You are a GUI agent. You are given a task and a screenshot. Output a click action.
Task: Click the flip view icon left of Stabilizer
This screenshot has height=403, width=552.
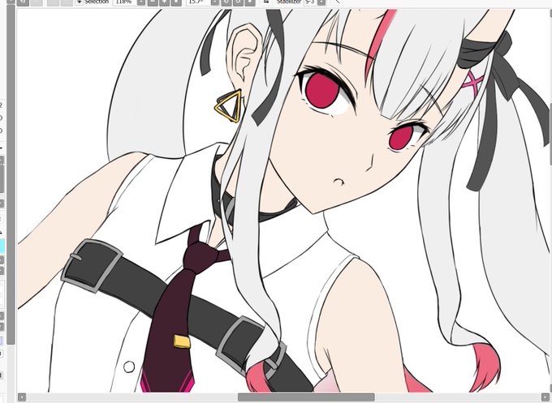[266, 2]
